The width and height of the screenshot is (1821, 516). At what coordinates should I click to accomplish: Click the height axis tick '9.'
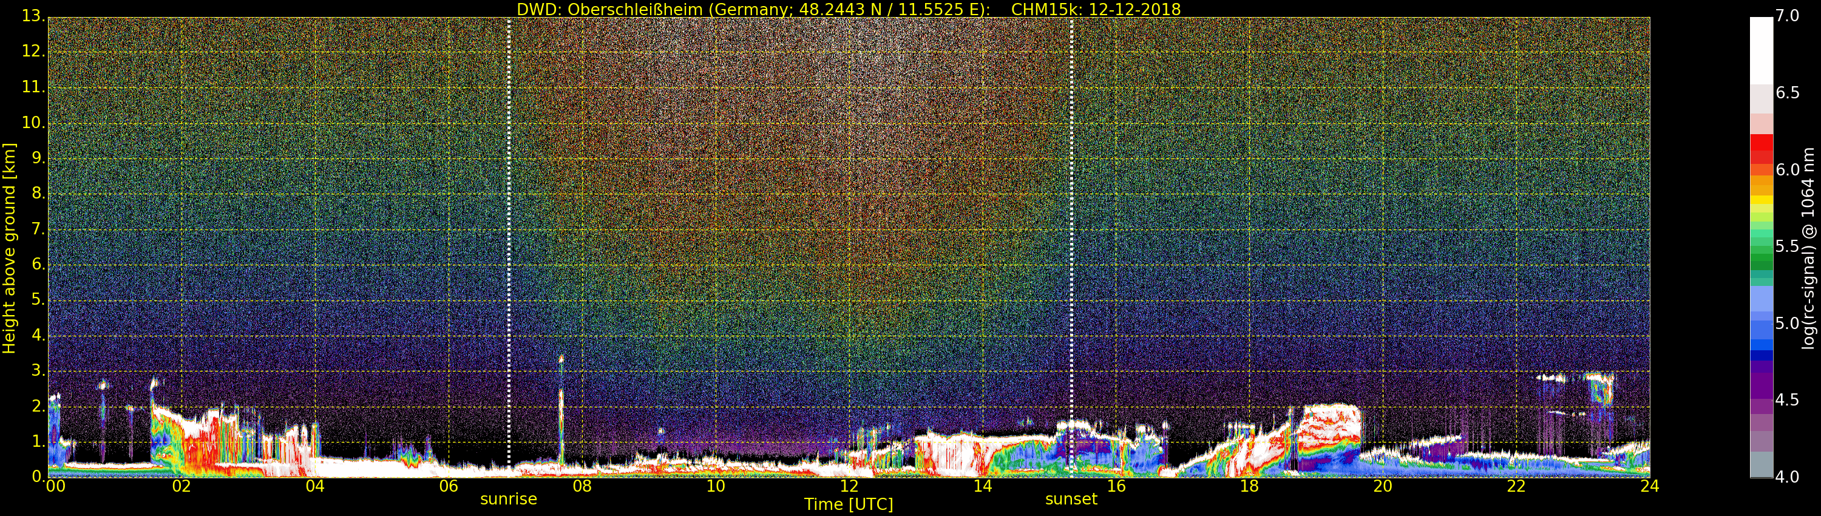[38, 158]
